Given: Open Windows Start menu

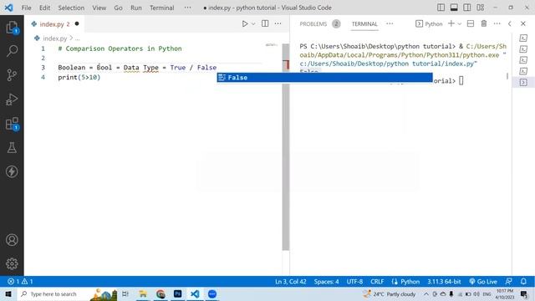Looking at the screenshot, I should point(8,293).
